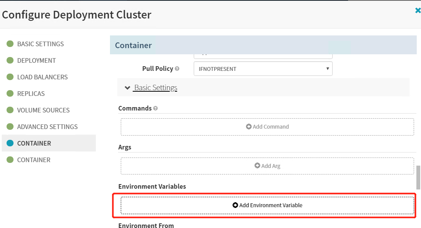Click the green status dot beside BASIC SETTINGS
Viewport: 421px width, 228px height.
(10, 44)
